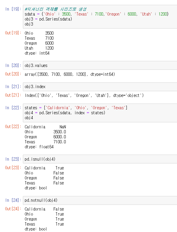Click the In [22] states code cell
Image resolution: width=177 pixels, height=232 pixels.
click(100, 113)
